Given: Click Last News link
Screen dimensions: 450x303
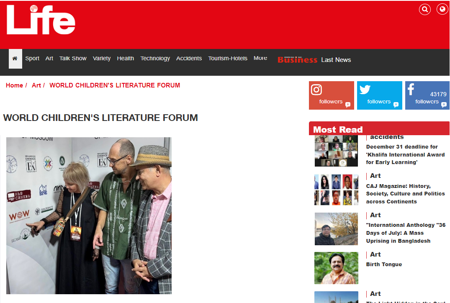Looking at the screenshot, I should [336, 60].
